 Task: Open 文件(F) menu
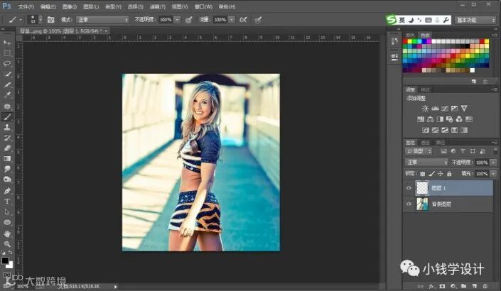point(26,6)
